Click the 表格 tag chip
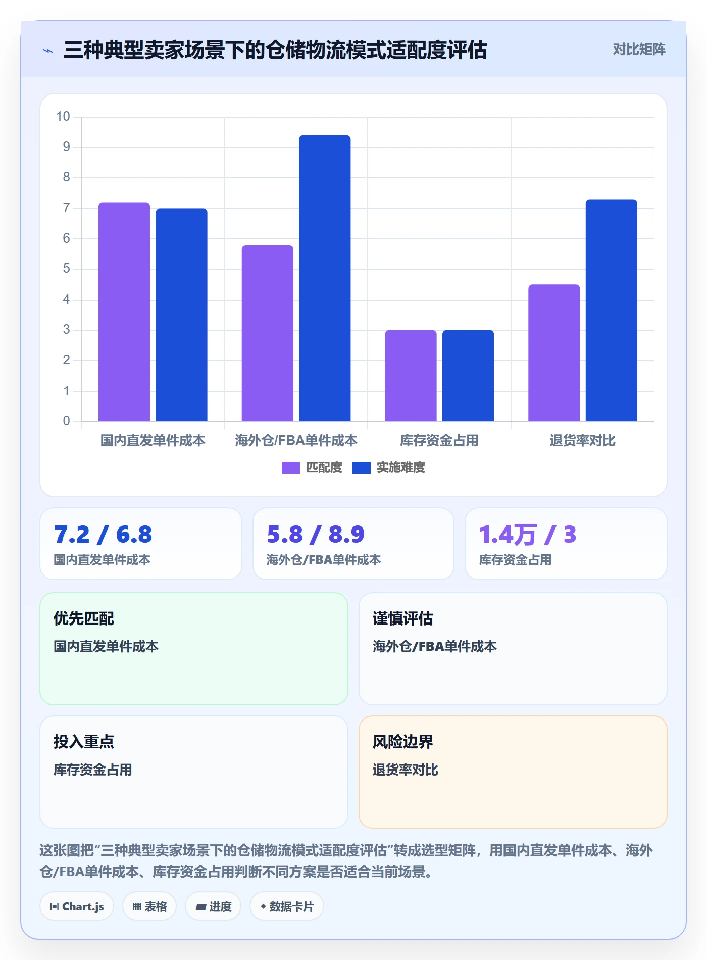The height and width of the screenshot is (960, 707). pos(149,906)
